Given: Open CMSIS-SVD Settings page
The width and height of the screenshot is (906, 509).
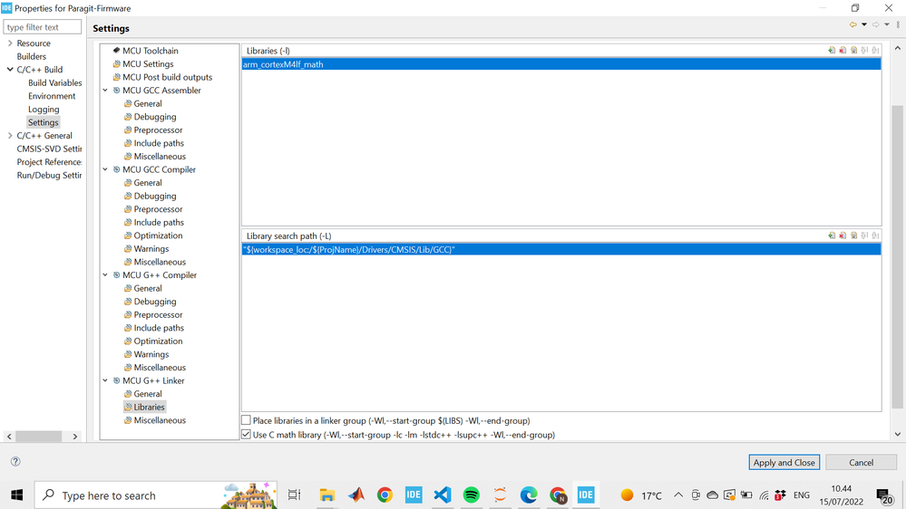Looking at the screenshot, I should [49, 149].
